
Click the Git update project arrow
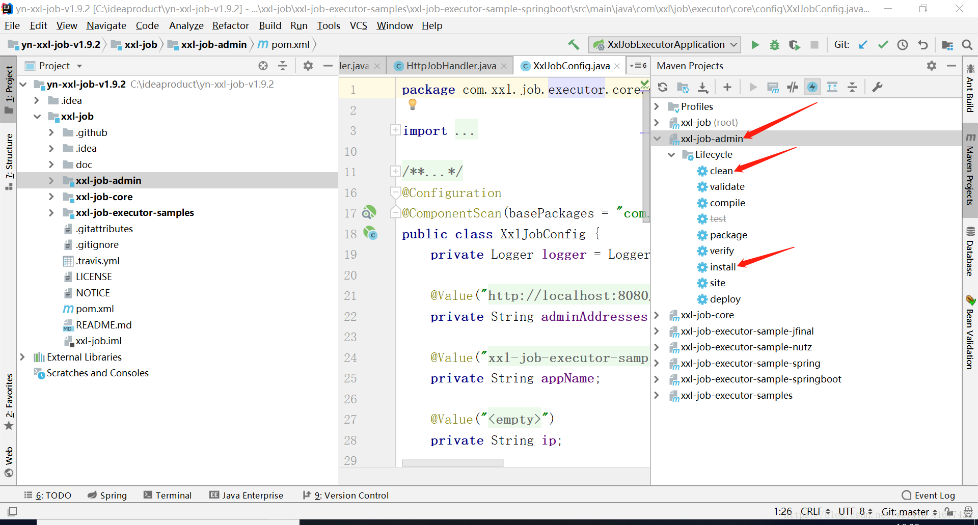(863, 45)
